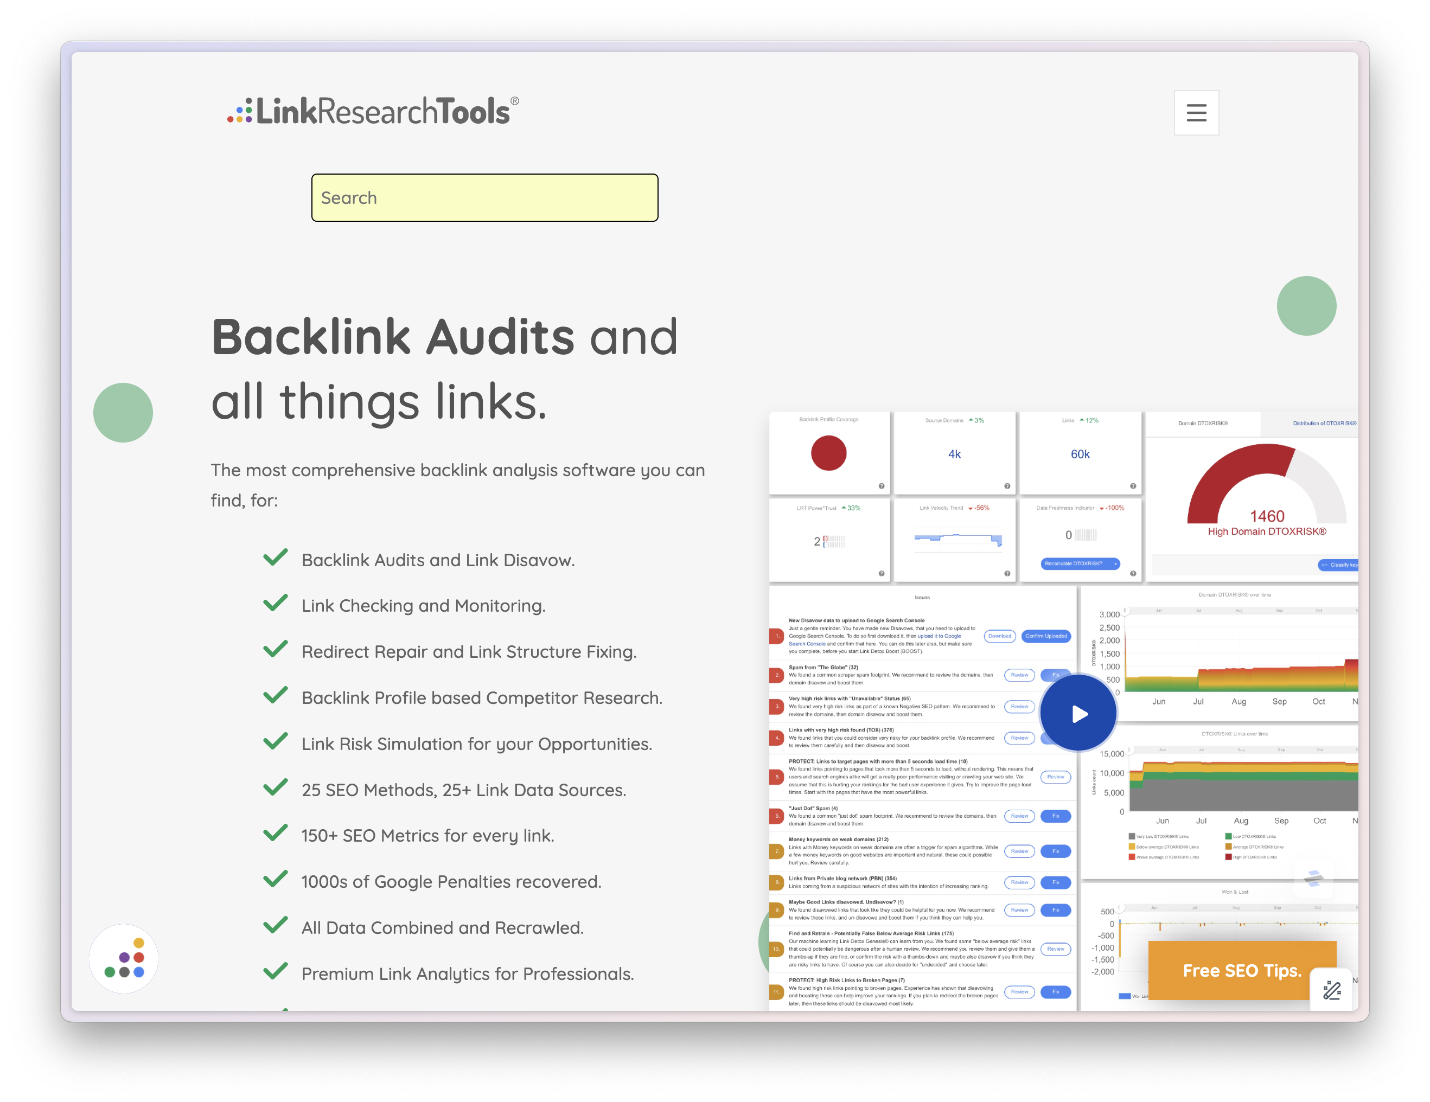Viewport: 1430px width, 1102px height.
Task: Expand the Recalculate DTOXRISK dropdown arrow
Action: pos(1115,563)
